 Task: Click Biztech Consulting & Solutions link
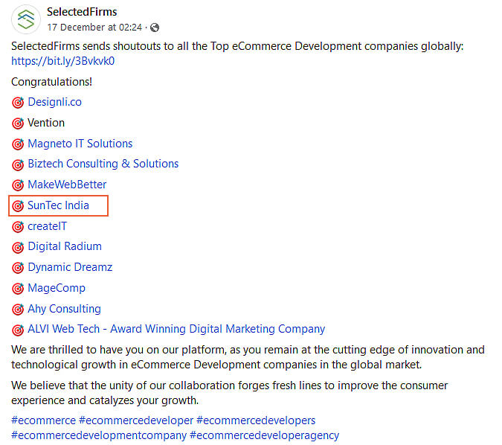click(103, 164)
